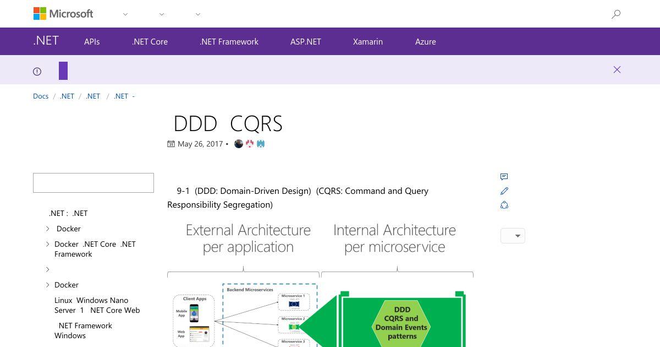The image size is (660, 347).
Task: Open 'Linux Windows Nano Server 1 NET Core Web'
Action: [97, 305]
